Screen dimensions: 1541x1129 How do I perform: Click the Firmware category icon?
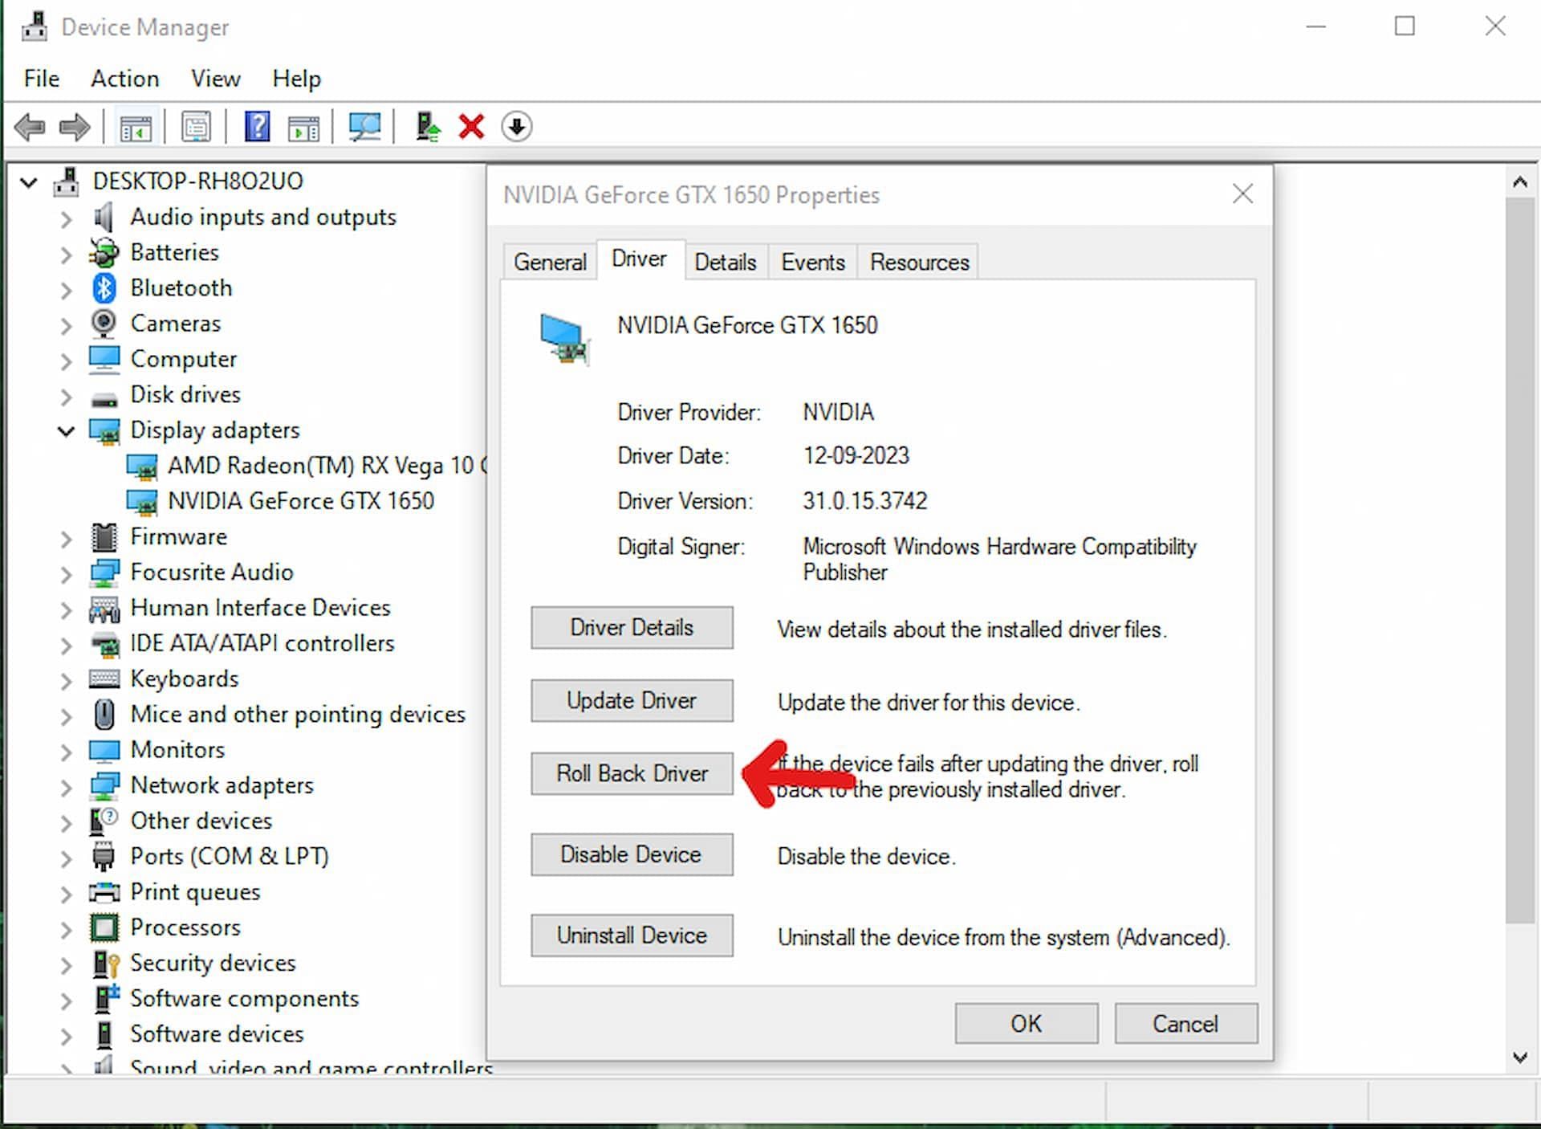point(104,536)
